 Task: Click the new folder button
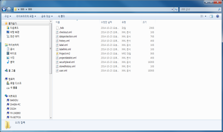(x=61, y=16)
